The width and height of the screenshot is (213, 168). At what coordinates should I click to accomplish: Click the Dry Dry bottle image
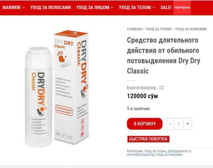[39, 97]
